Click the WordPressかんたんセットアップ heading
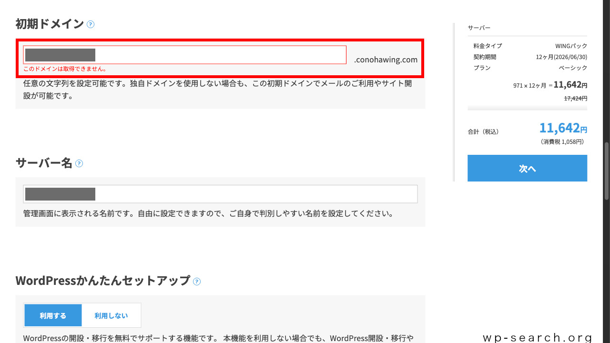The height and width of the screenshot is (343, 610). 102,281
